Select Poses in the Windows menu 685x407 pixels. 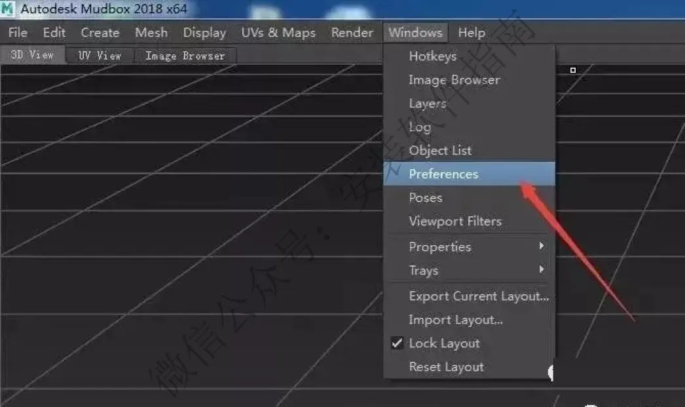(469, 197)
